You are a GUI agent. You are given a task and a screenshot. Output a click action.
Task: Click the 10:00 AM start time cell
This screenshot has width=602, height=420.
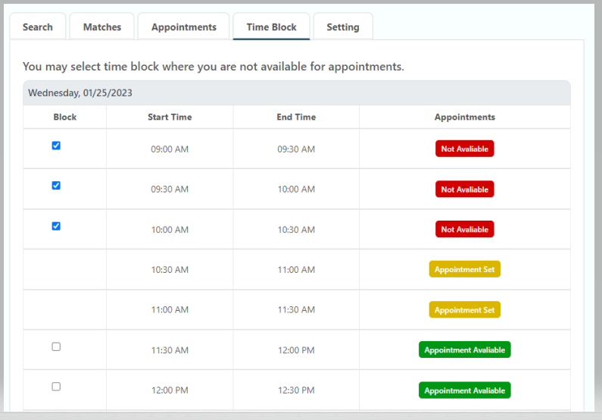pyautogui.click(x=170, y=230)
